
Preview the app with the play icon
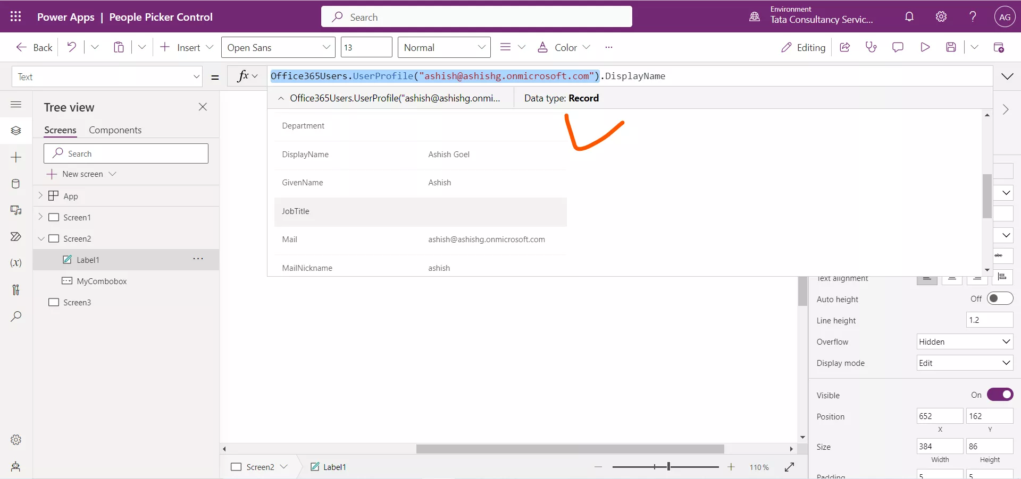[925, 47]
